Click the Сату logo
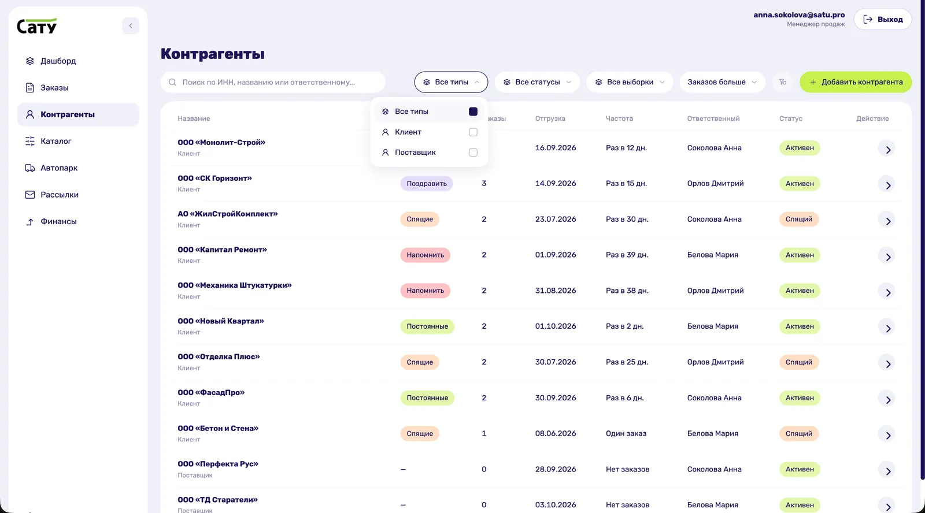925x513 pixels. (x=37, y=27)
